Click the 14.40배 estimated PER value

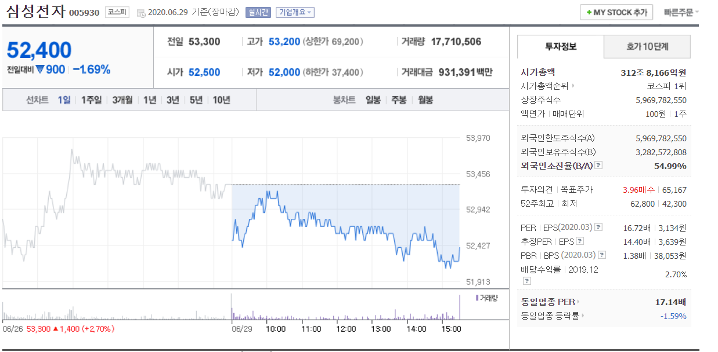click(637, 241)
